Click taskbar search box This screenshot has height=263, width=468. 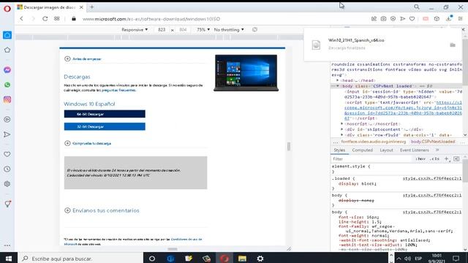(80, 258)
